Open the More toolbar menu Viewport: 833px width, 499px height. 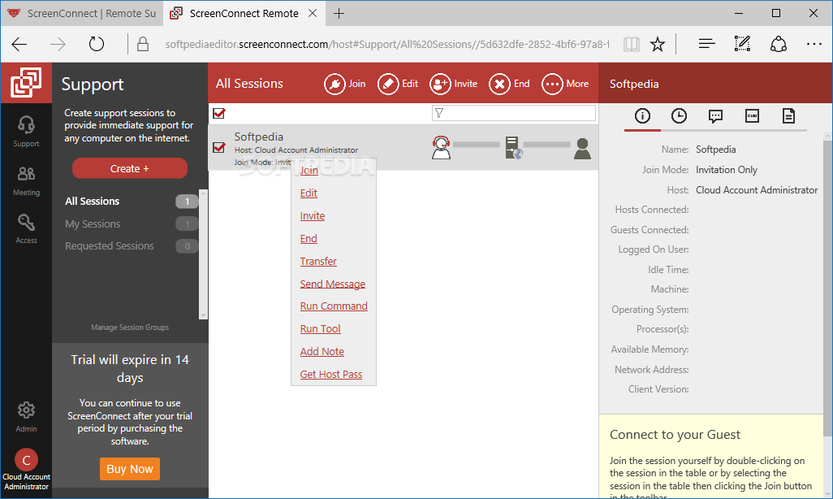(x=565, y=84)
